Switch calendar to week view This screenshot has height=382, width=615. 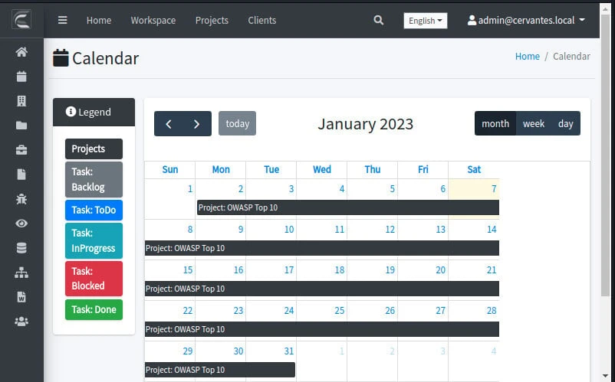point(533,123)
